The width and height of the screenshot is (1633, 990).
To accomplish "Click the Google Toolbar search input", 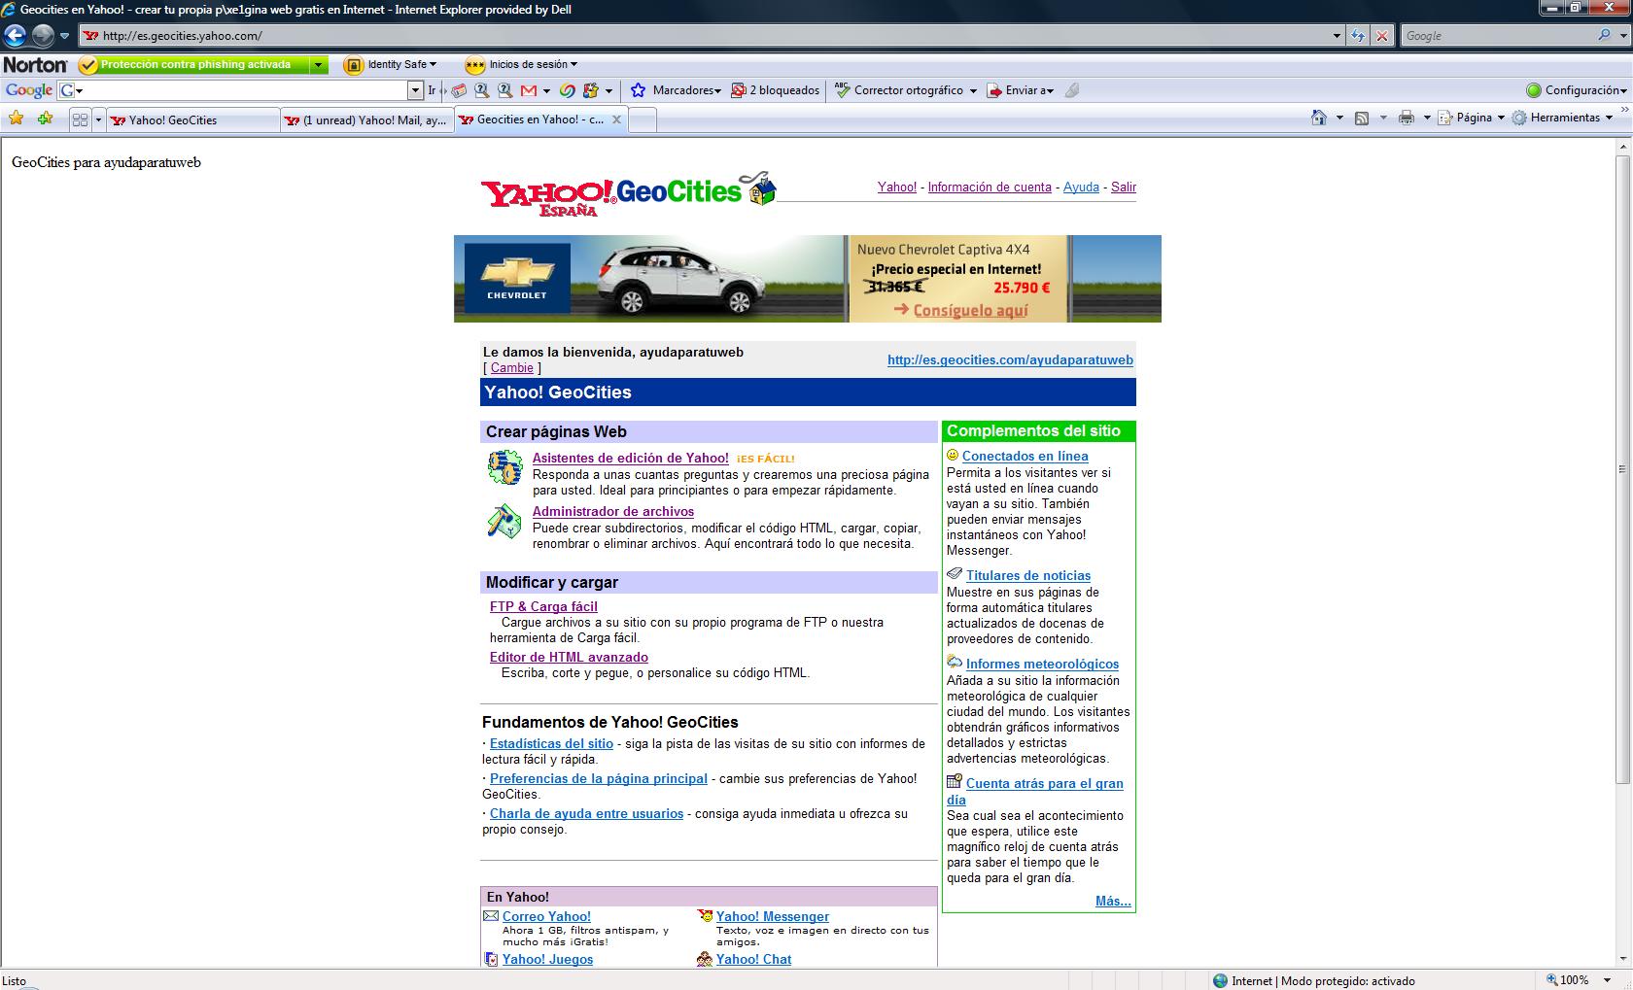I will [243, 90].
